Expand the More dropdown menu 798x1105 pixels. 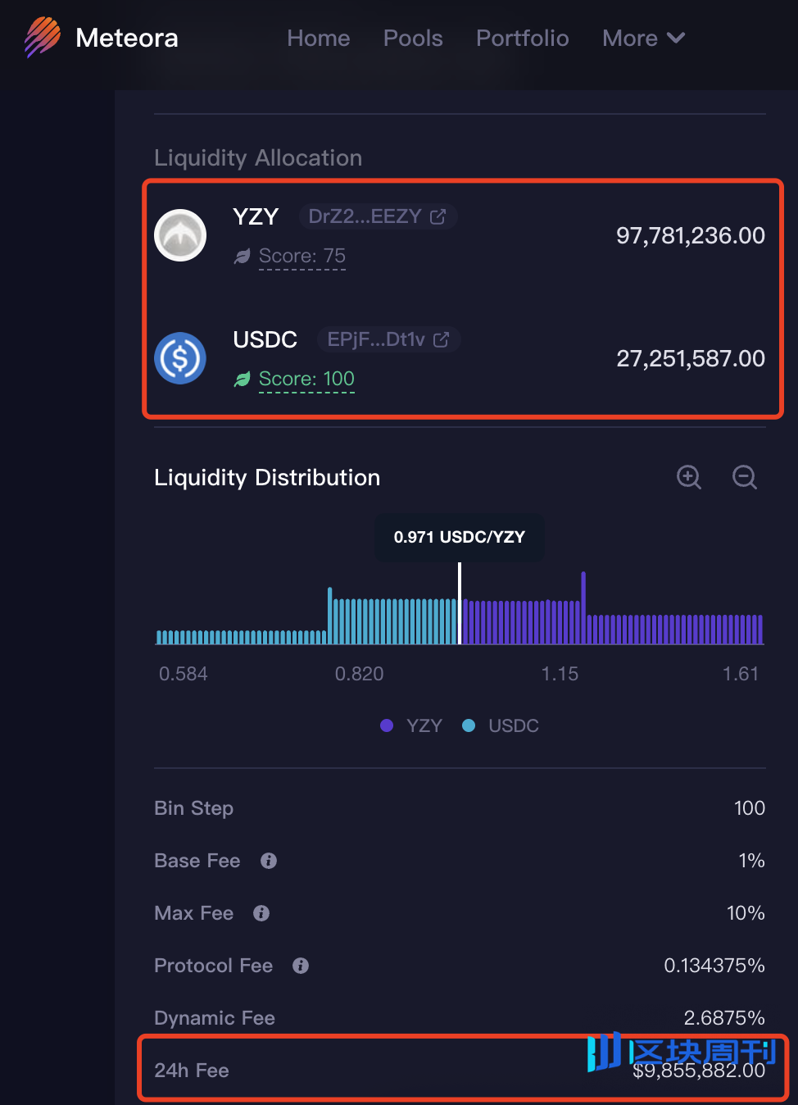point(643,39)
